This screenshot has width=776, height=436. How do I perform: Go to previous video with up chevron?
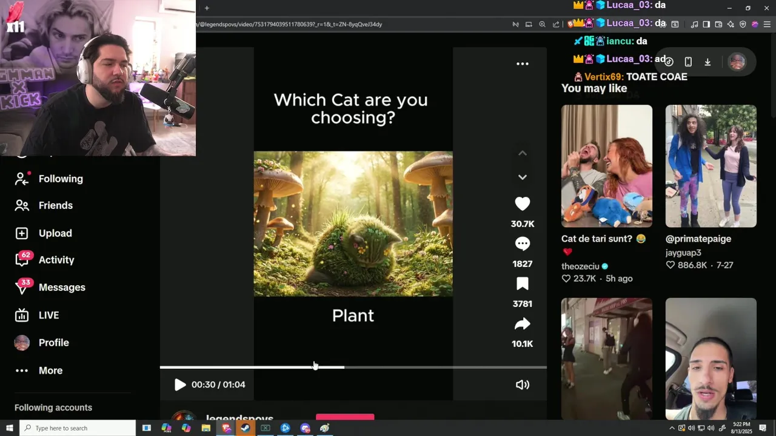click(522, 153)
